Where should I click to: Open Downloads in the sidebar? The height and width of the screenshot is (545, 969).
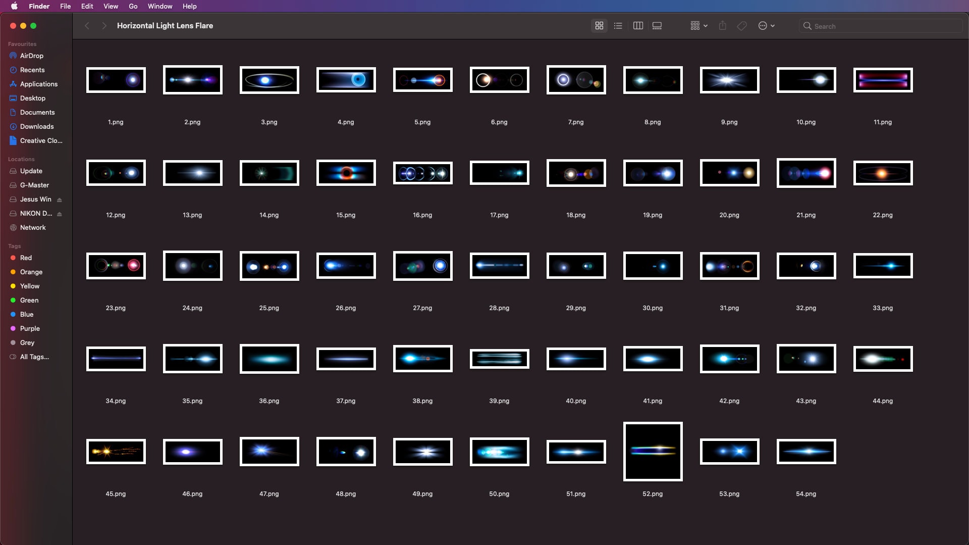(x=37, y=126)
